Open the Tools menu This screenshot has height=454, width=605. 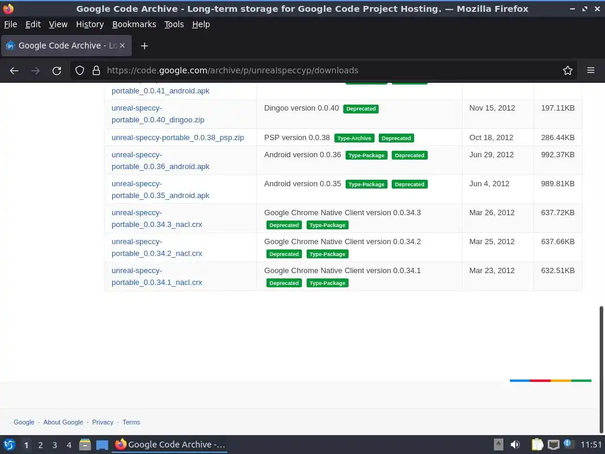174,24
